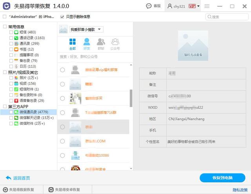Screen dimensions: 251x194
Task: Open the 隐私政策 link
Action: (240, 190)
